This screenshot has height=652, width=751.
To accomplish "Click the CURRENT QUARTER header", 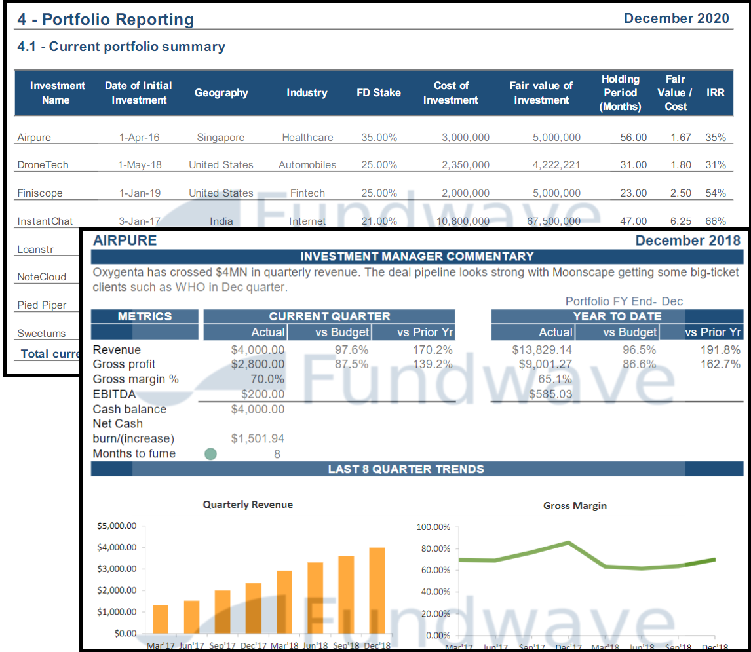I will coord(330,316).
